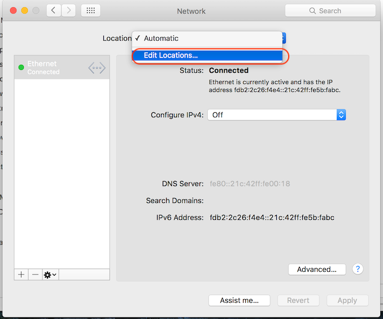
Task: Click the Apply button
Action: (347, 300)
